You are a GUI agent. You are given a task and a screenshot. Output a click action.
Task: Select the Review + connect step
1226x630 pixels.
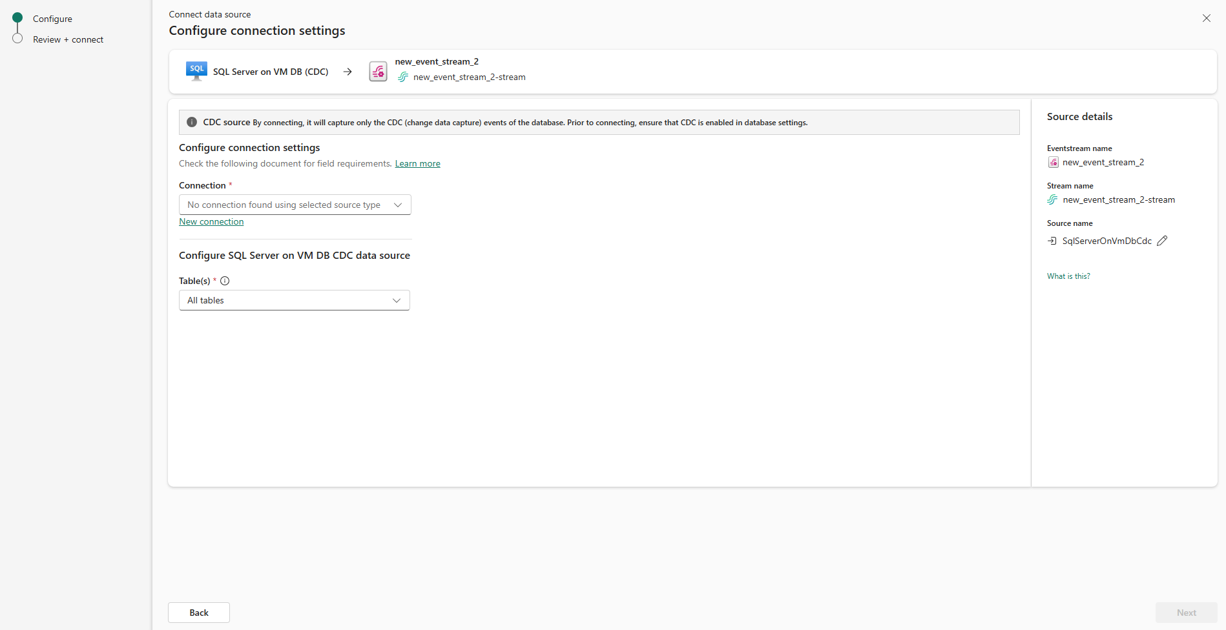point(68,39)
